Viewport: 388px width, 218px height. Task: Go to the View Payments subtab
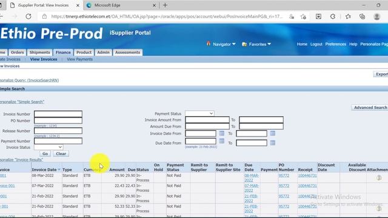coord(79,59)
